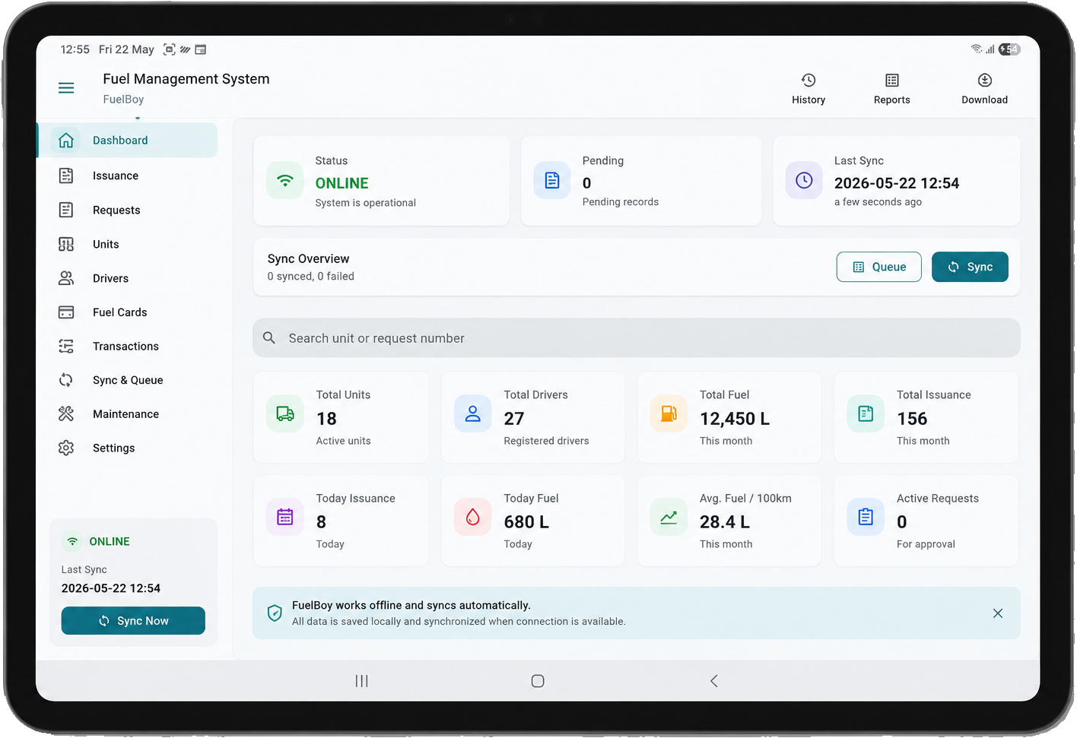The height and width of the screenshot is (738, 1077).
Task: Click the Active Requests clipboard icon
Action: [x=866, y=518]
